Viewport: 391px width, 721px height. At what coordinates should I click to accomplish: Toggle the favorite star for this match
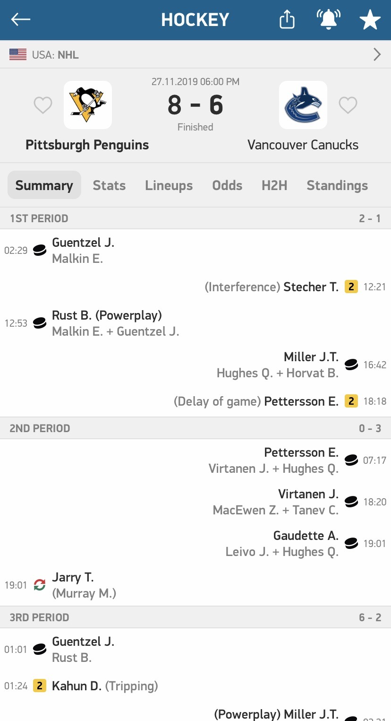(370, 20)
